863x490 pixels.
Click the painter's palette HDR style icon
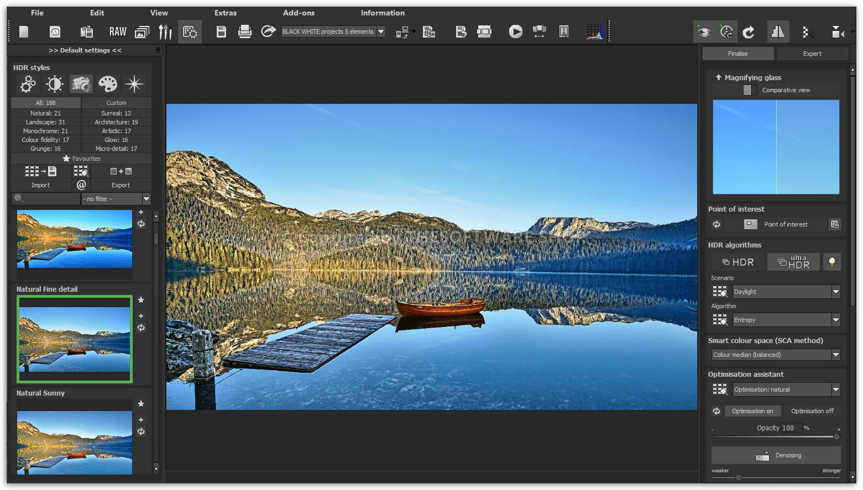coord(107,84)
